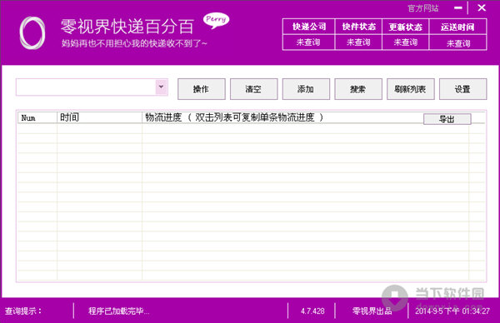Click the 更新状态 header cell
The image size is (500, 323).
pyautogui.click(x=406, y=27)
